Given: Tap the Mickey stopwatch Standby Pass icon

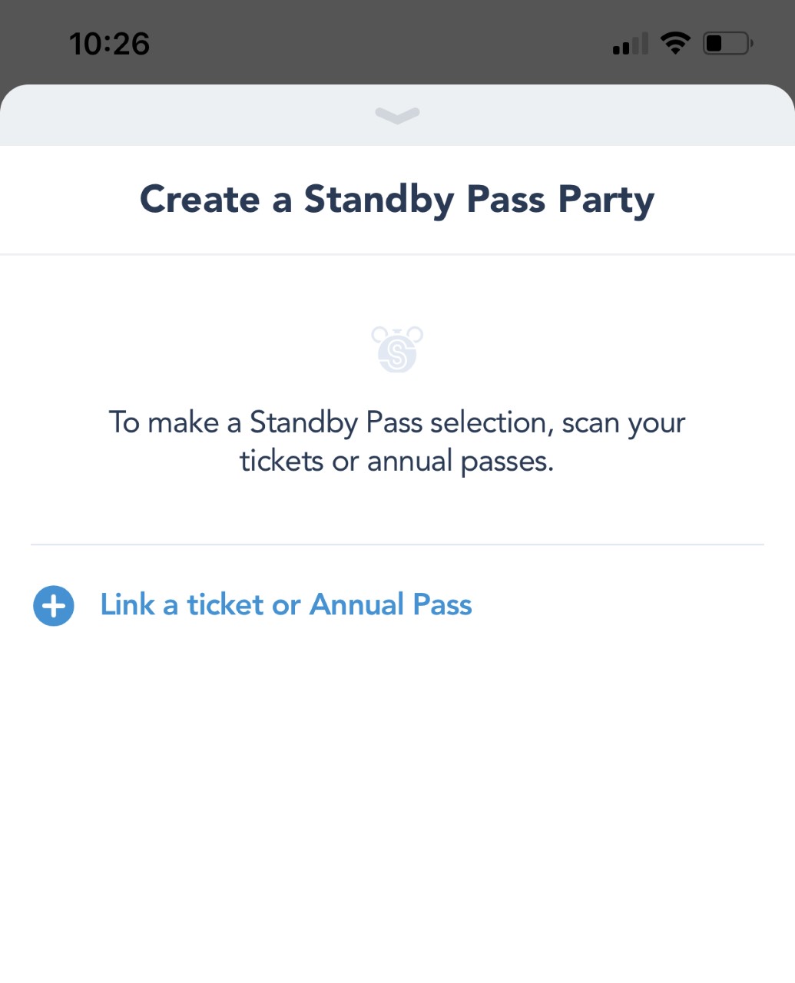Looking at the screenshot, I should (x=397, y=349).
